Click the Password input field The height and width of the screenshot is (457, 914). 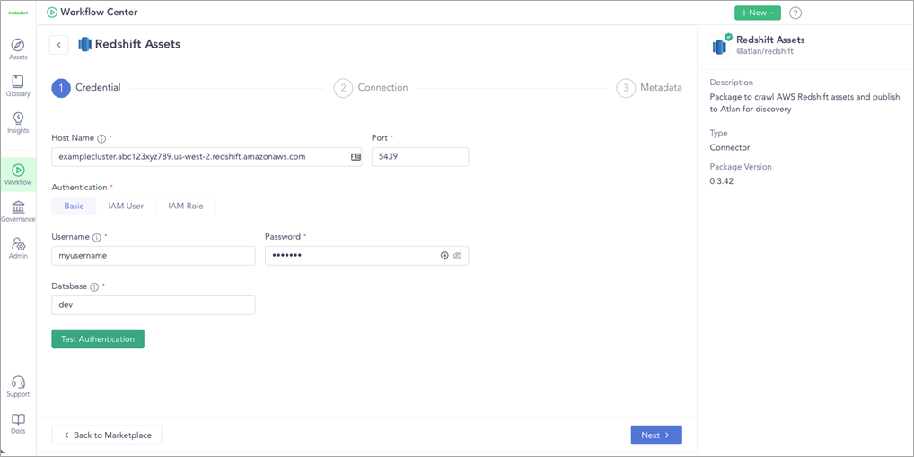click(x=366, y=256)
